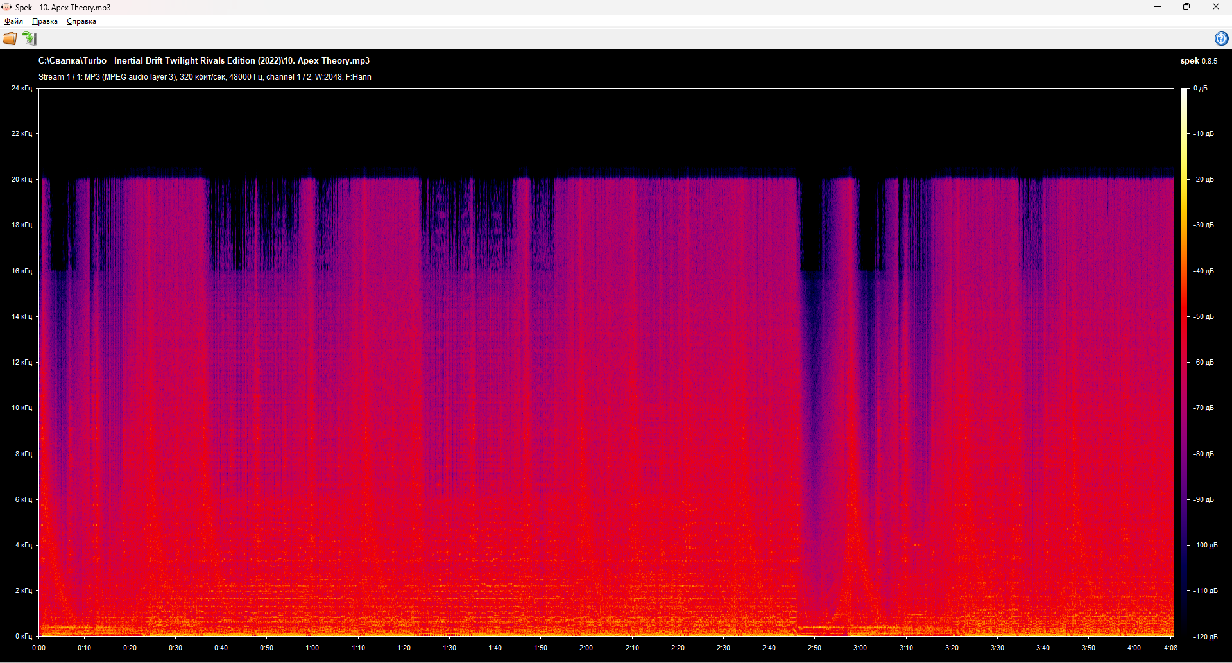Image resolution: width=1232 pixels, height=663 pixels.
Task: Click the 4:08 end time label
Action: tap(1170, 648)
